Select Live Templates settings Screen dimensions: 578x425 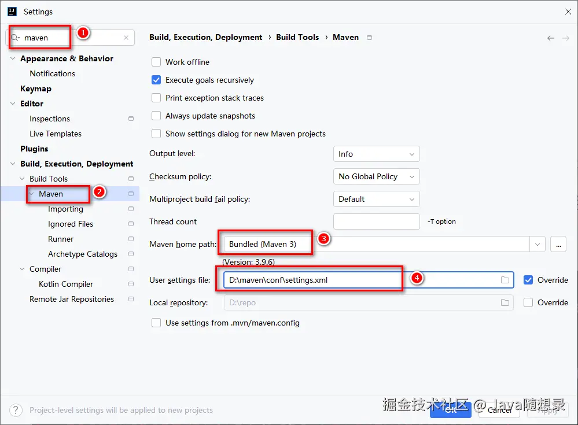(x=56, y=134)
